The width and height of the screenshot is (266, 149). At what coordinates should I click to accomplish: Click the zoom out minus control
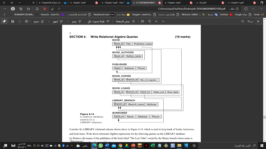(163, 21)
